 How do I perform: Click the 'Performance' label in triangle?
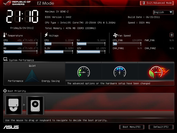(15, 81)
